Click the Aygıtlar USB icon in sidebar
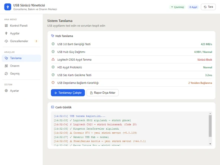The height and width of the screenshot is (165, 220). [6, 33]
